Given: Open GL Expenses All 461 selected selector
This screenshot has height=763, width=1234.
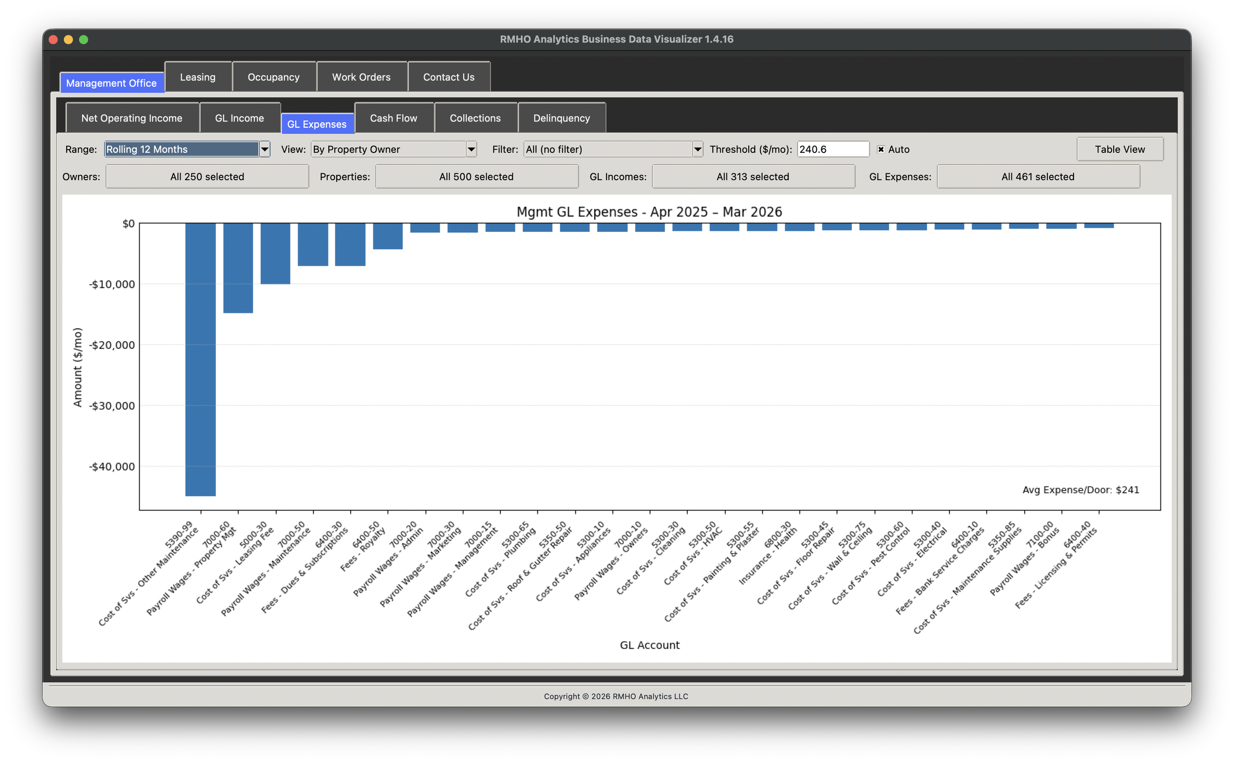Looking at the screenshot, I should coord(1038,177).
